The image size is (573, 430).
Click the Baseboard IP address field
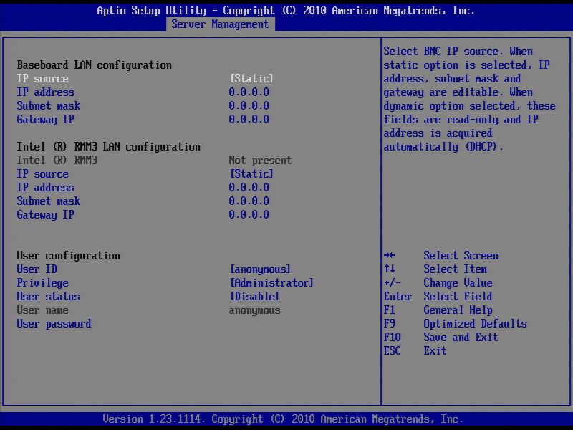tap(244, 92)
